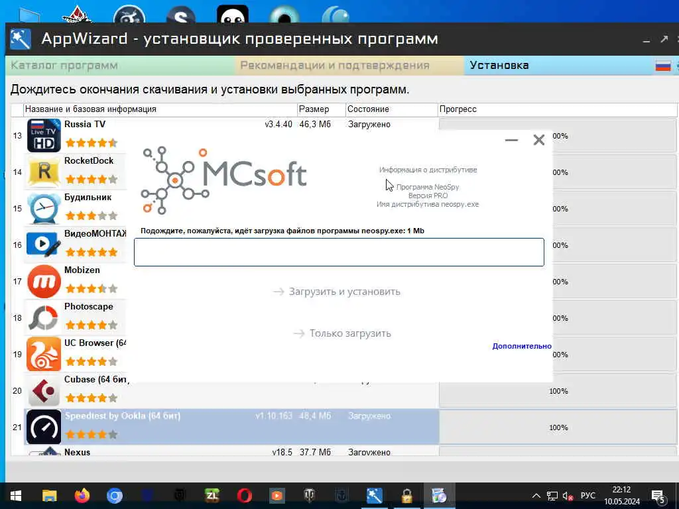Click Загрузить и установить in MCsoft dialog
The width and height of the screenshot is (679, 509).
coord(337,292)
